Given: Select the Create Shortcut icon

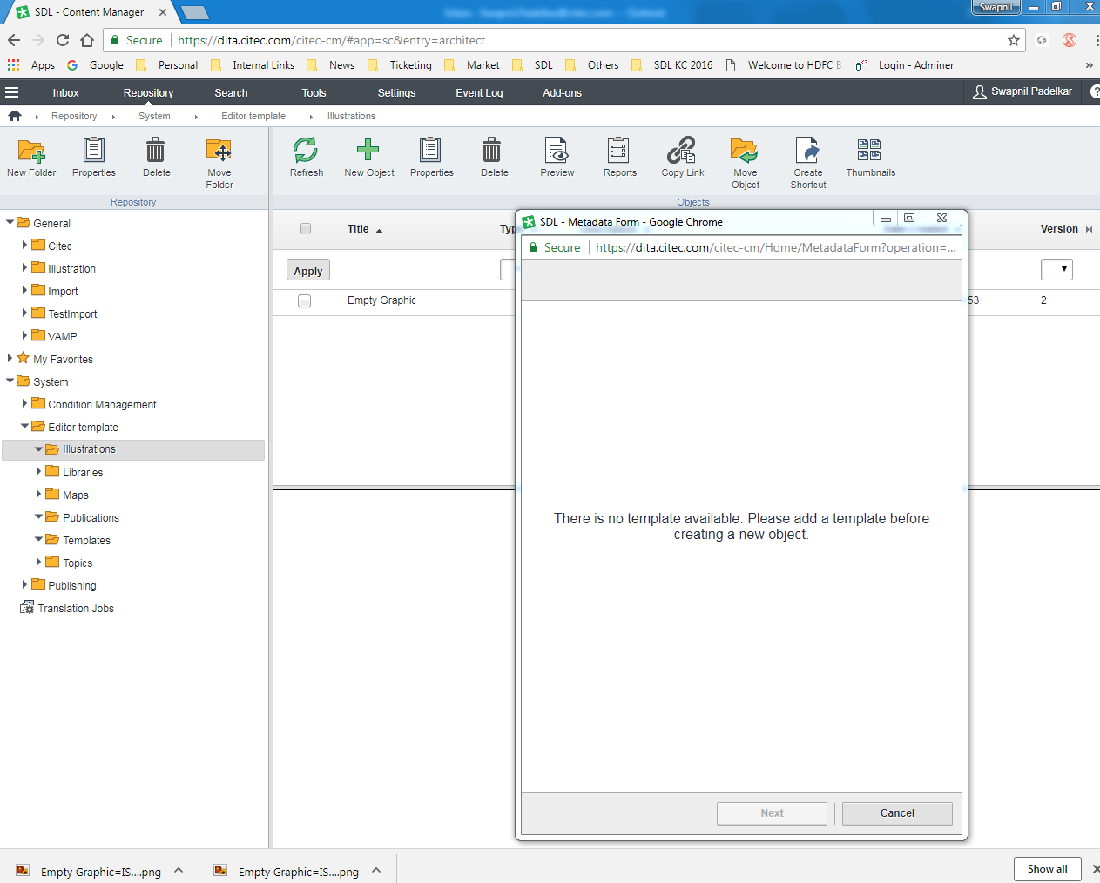Looking at the screenshot, I should coord(807,152).
